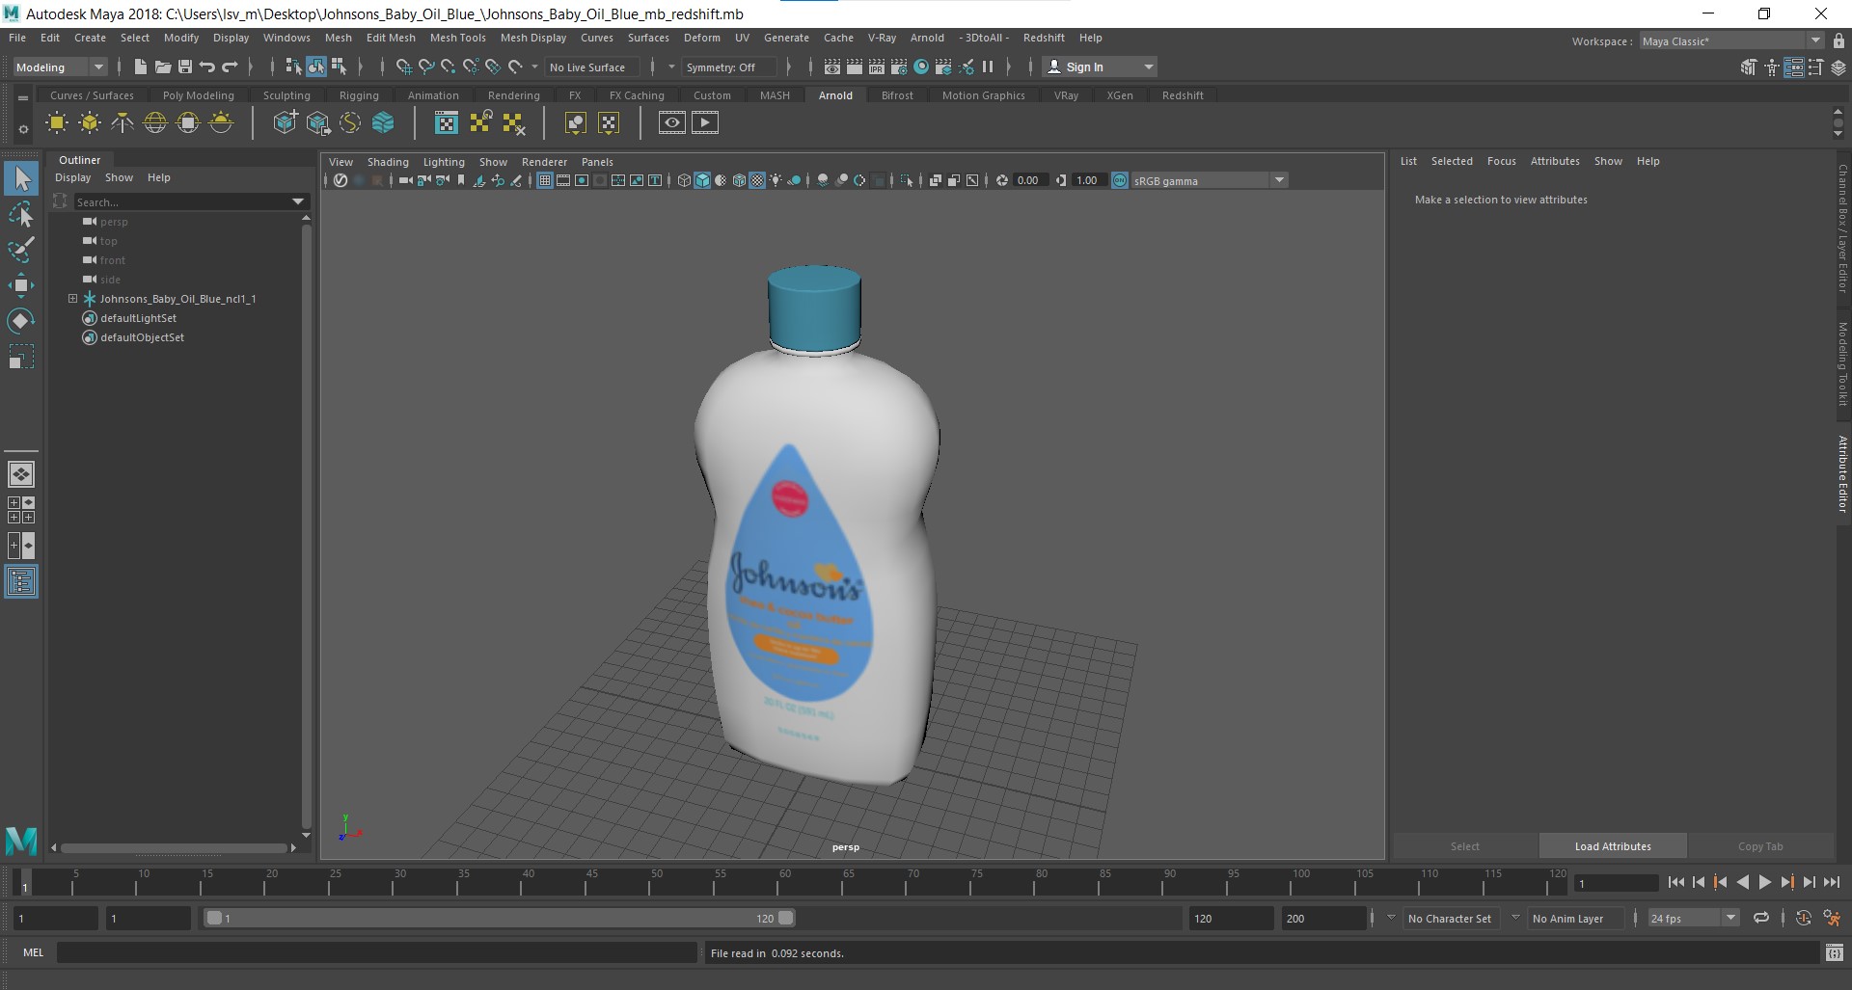
Task: Switch to the Rendering shelf tab
Action: 513,95
